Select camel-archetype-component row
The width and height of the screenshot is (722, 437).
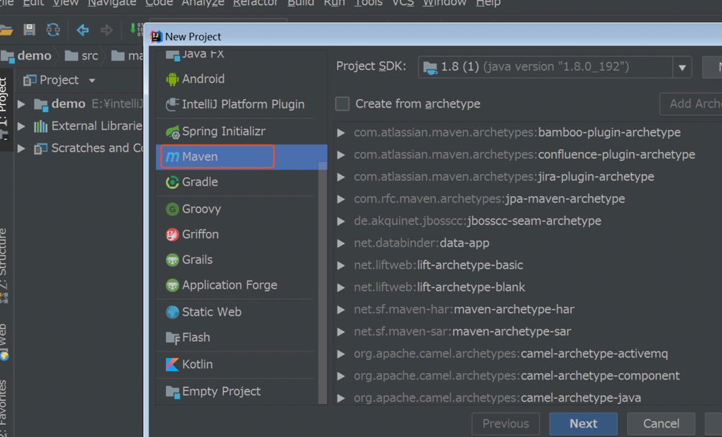(528, 375)
